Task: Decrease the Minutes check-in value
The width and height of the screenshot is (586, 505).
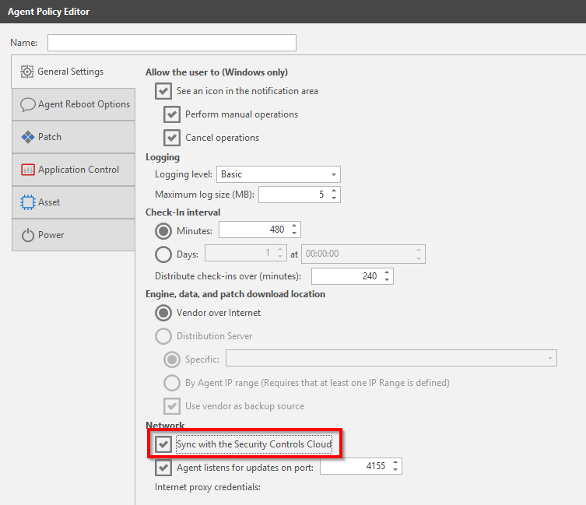Action: [x=294, y=233]
